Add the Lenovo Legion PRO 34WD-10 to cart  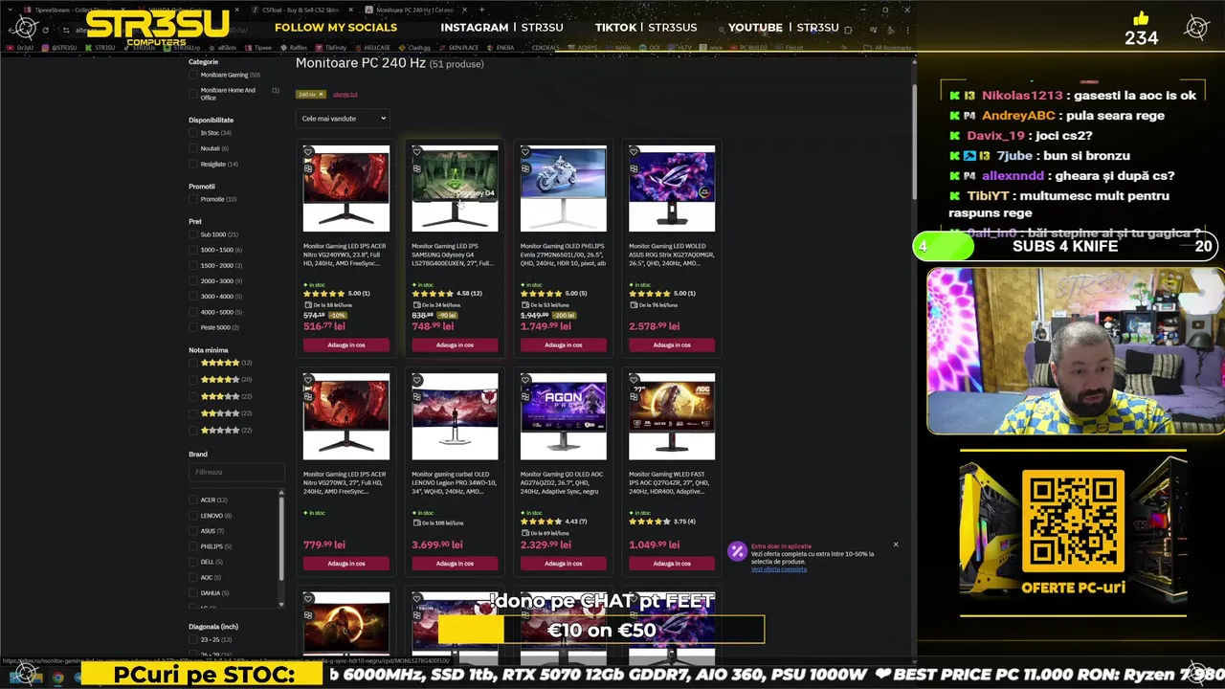[455, 564]
